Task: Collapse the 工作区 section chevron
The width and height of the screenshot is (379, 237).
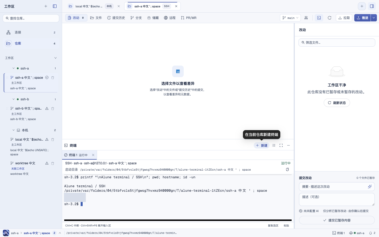Action: pyautogui.click(x=55, y=58)
